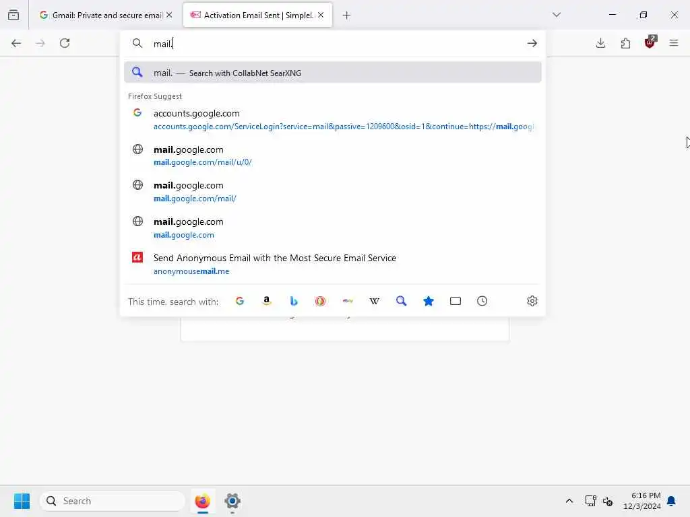Click the Go arrow in address bar
Screen dimensions: 690x517
pos(532,43)
